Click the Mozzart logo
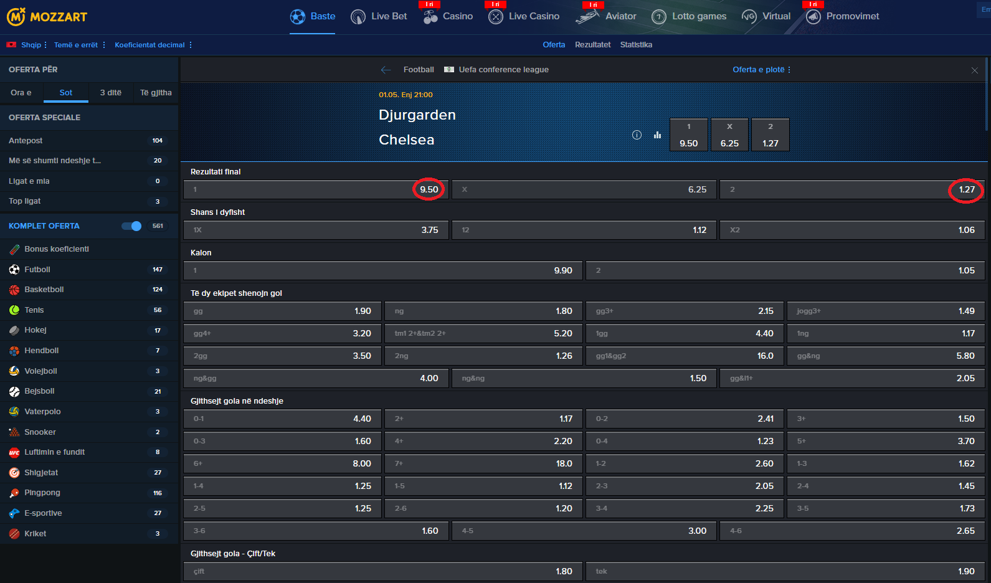This screenshot has height=583, width=991. coord(47,17)
